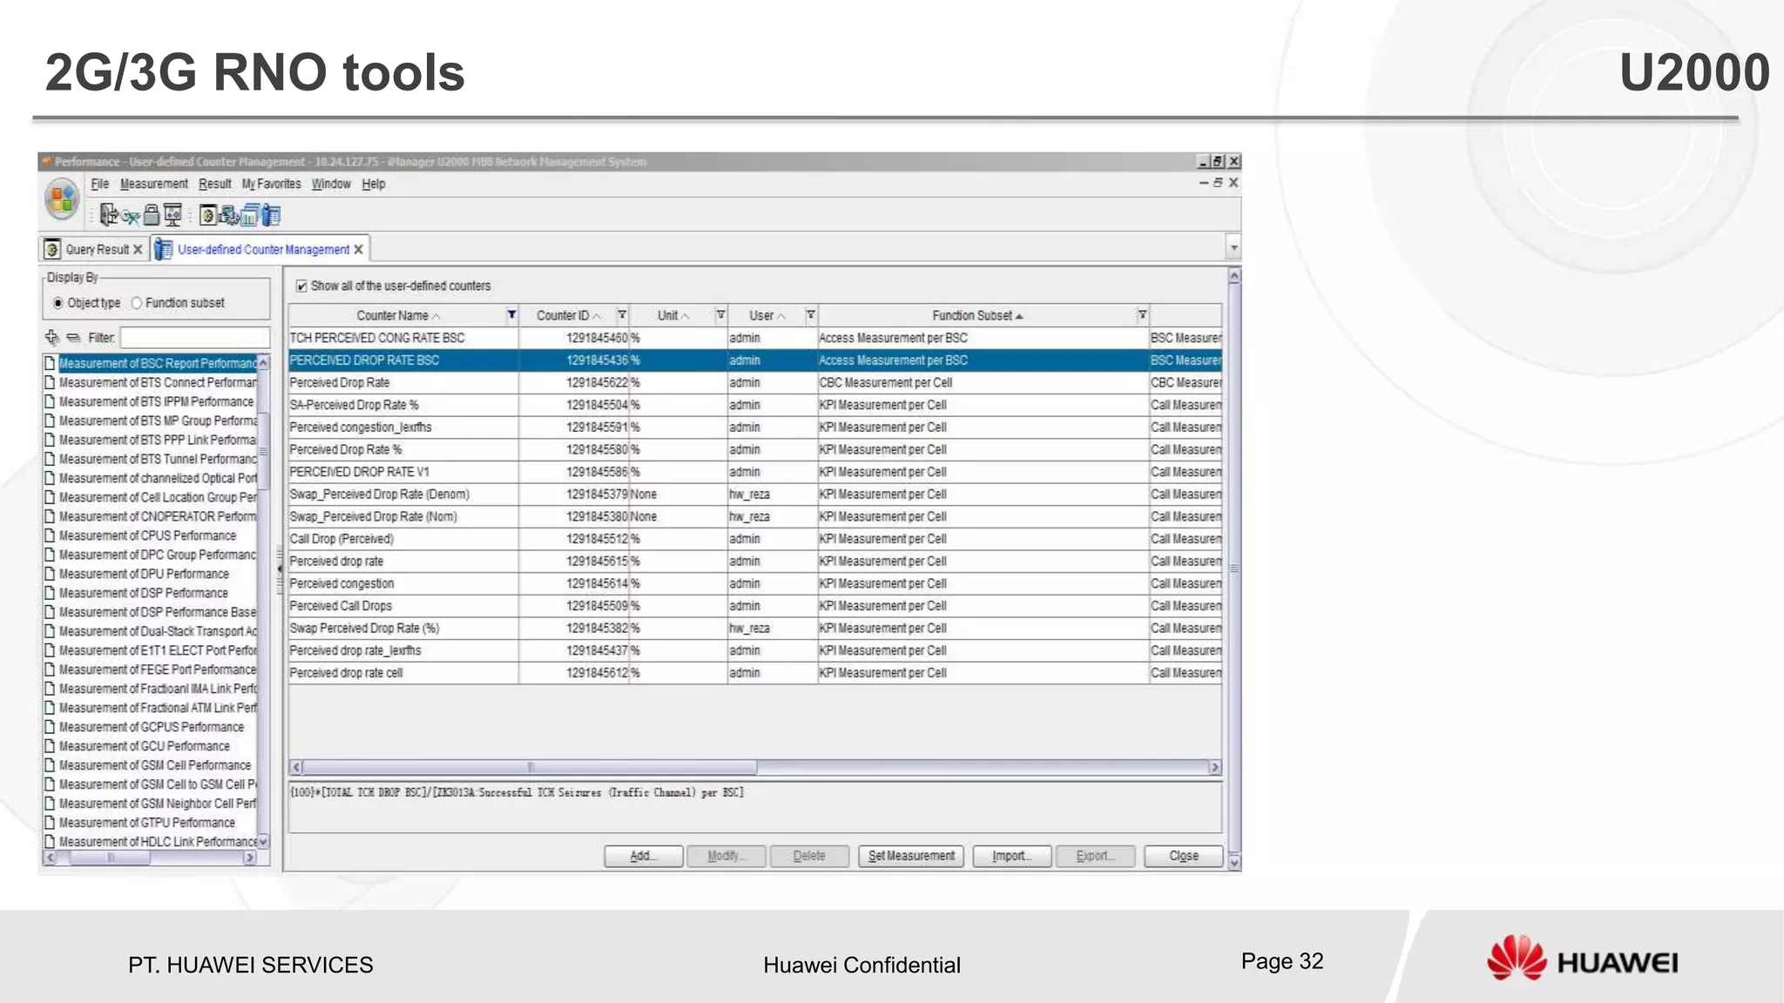Sort by Counter ID column header
This screenshot has width=1784, height=1003.
(x=568, y=315)
